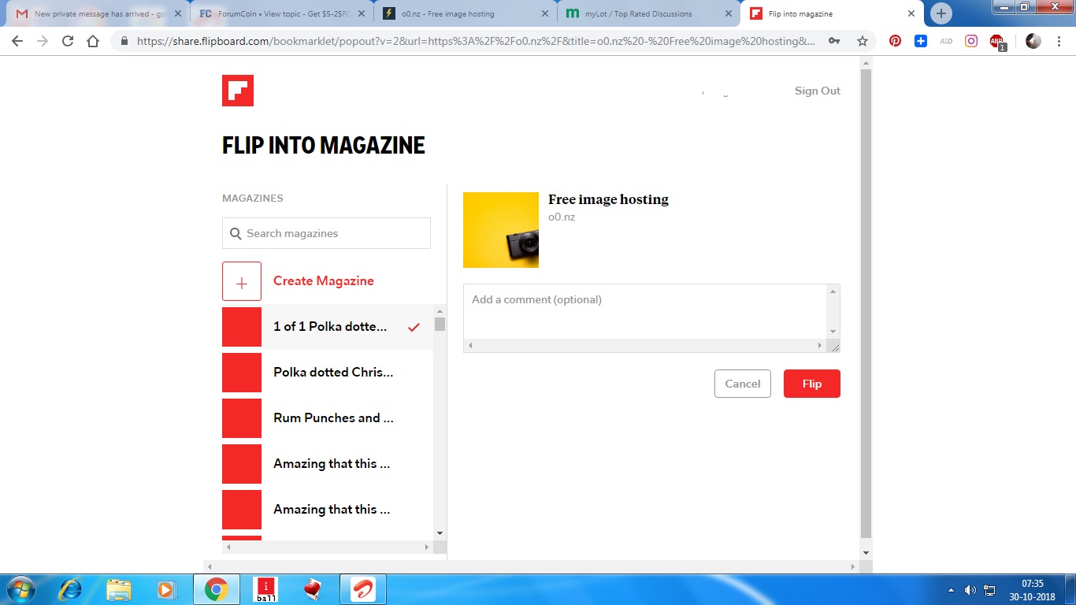This screenshot has height=605, width=1076.
Task: Click the yellow camera article thumbnail
Action: (x=500, y=229)
